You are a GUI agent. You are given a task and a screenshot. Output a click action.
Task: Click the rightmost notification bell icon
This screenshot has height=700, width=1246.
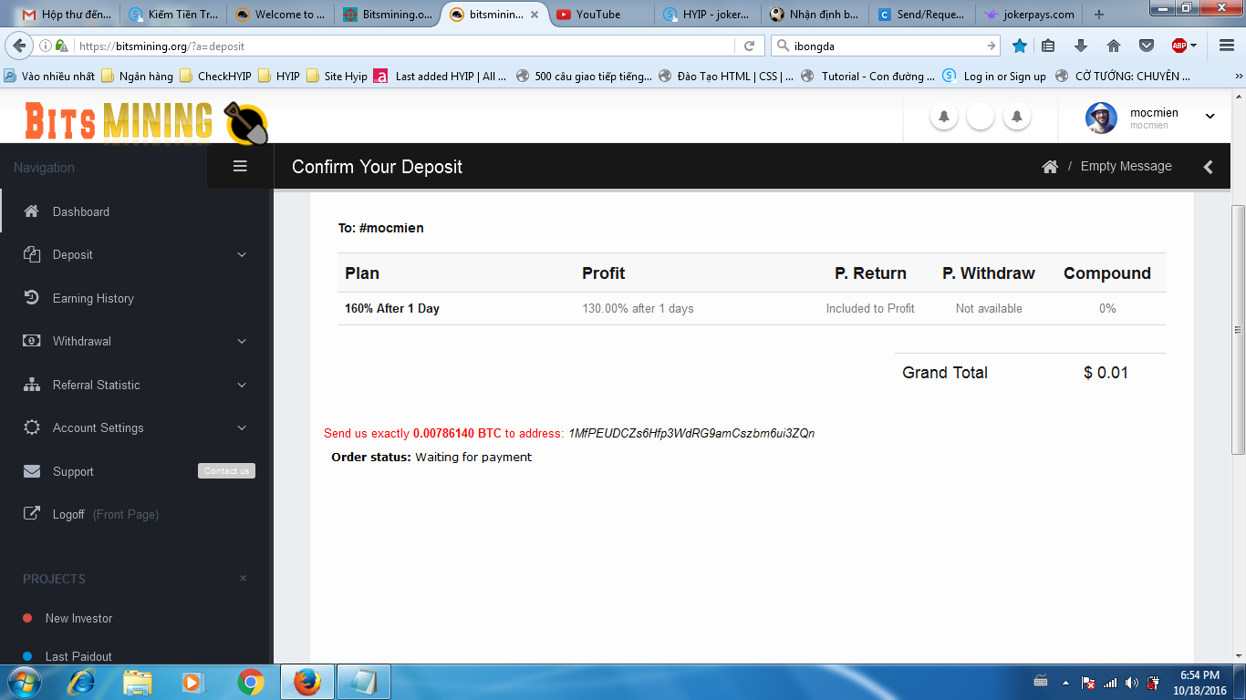click(x=1017, y=117)
